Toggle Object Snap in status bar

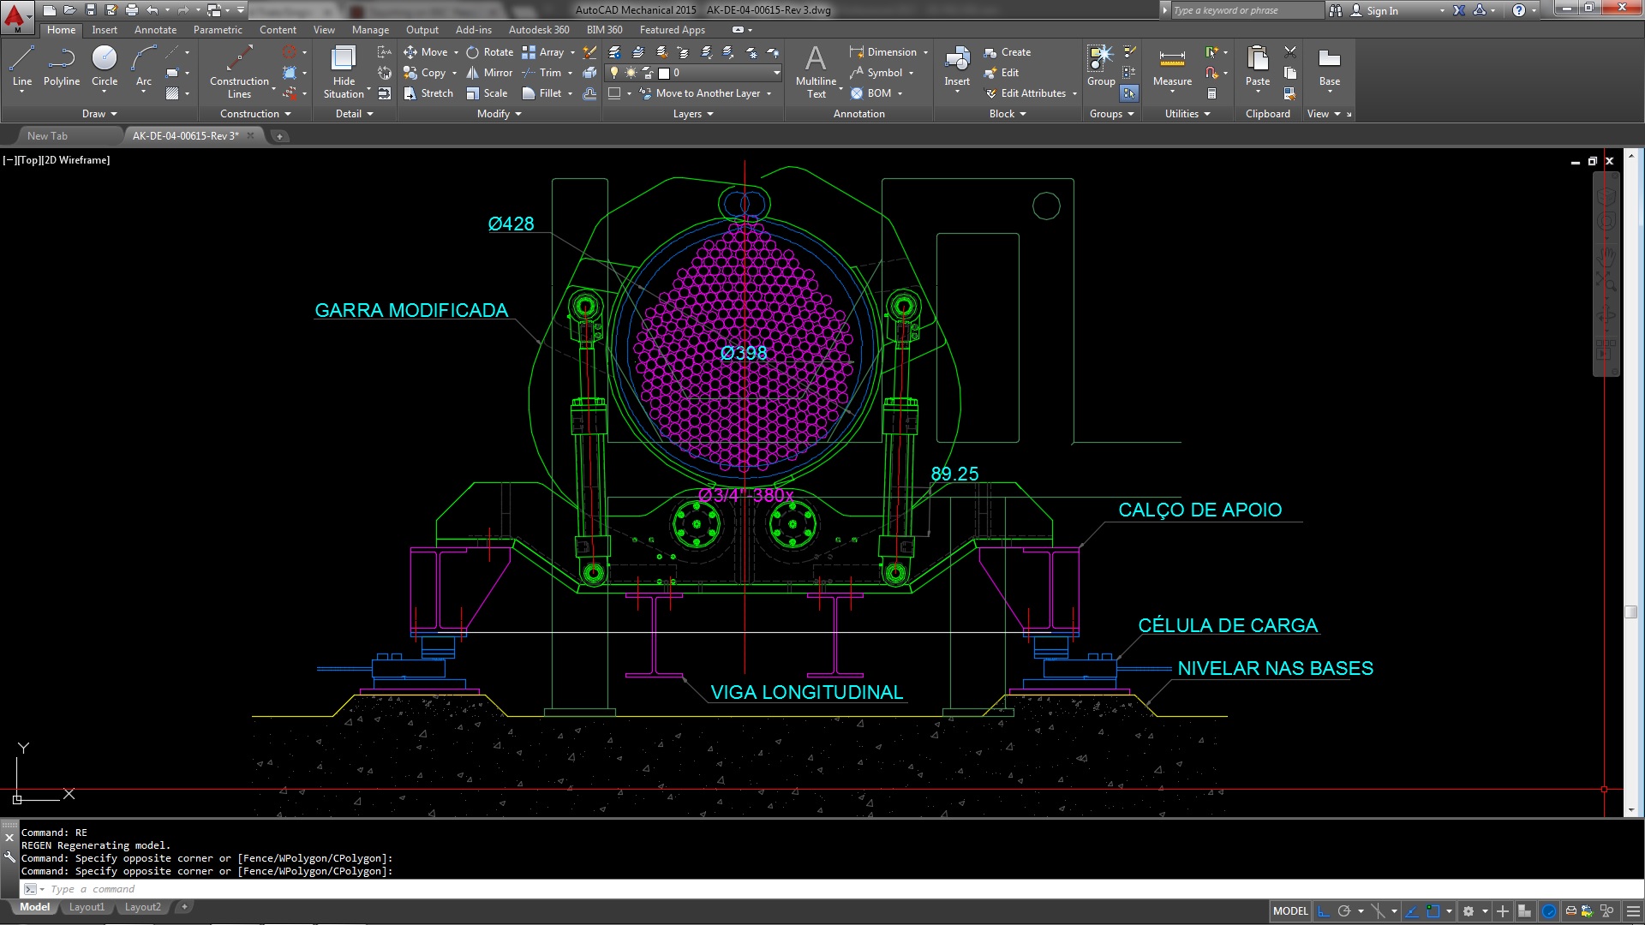tap(1433, 911)
